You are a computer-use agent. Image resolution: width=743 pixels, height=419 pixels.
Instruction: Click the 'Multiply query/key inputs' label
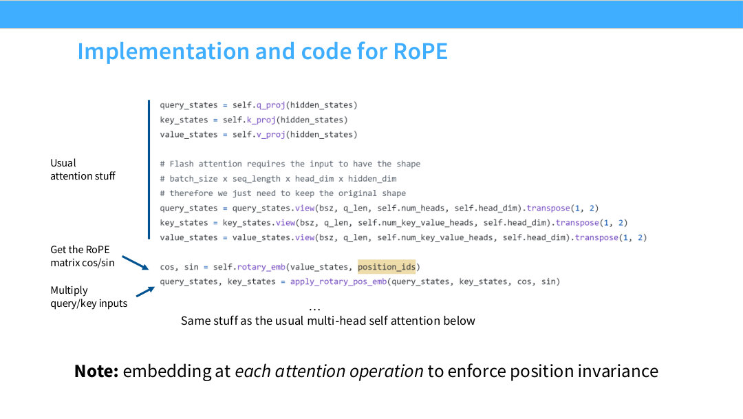[x=89, y=297]
